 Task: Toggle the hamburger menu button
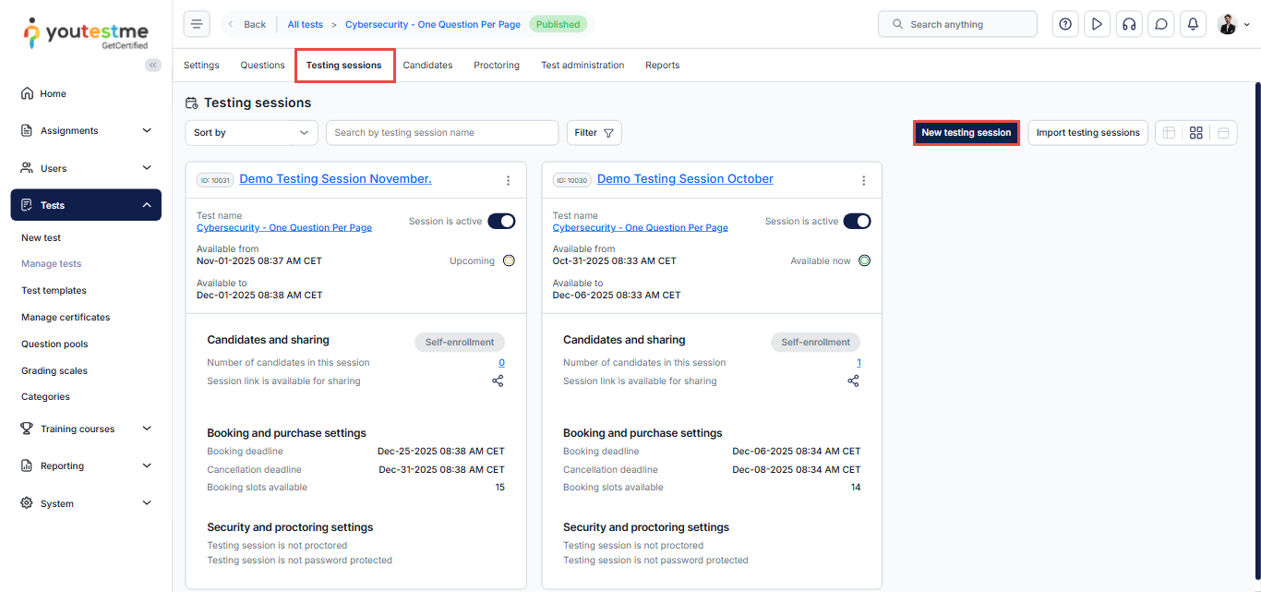(x=197, y=24)
